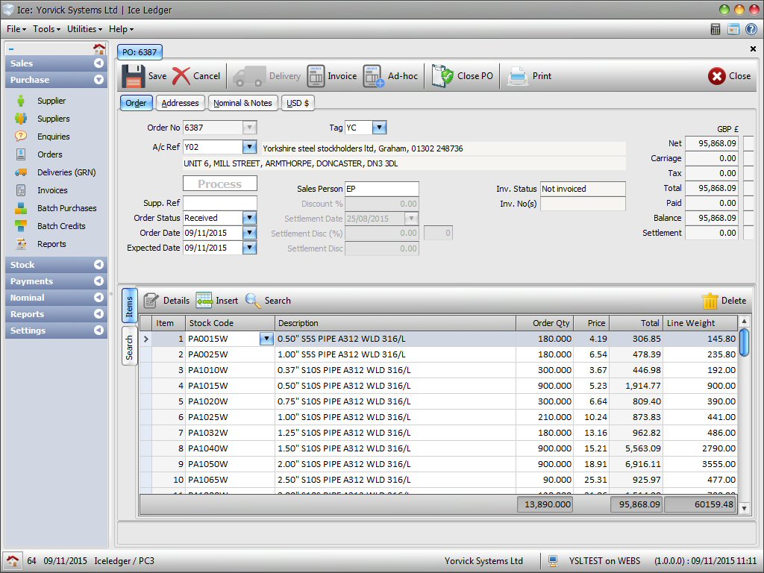Viewport: 764px width, 573px height.
Task: Click the Print toolbar icon
Action: click(x=531, y=75)
